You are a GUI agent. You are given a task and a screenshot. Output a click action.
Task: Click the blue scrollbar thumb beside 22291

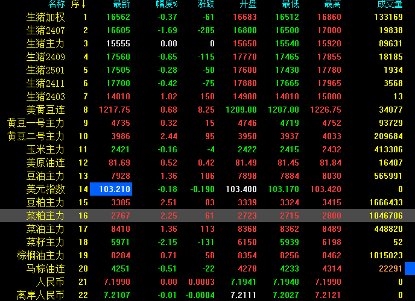(x=410, y=268)
